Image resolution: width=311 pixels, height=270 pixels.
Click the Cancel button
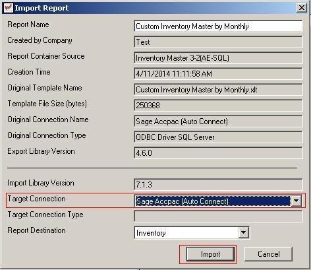point(268,254)
